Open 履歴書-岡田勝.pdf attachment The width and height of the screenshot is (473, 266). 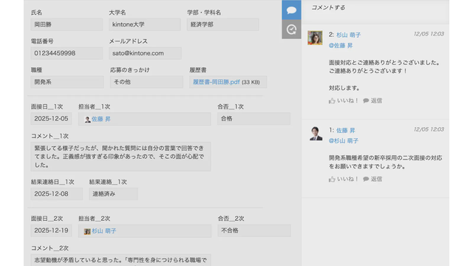coord(217,82)
